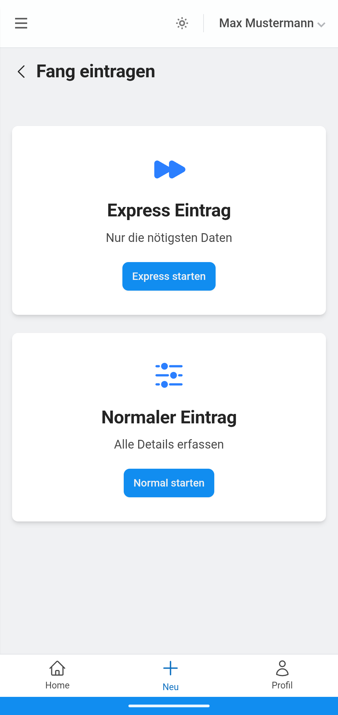Tap the plus icon in bottom navigation
338x715 pixels.
170,668
